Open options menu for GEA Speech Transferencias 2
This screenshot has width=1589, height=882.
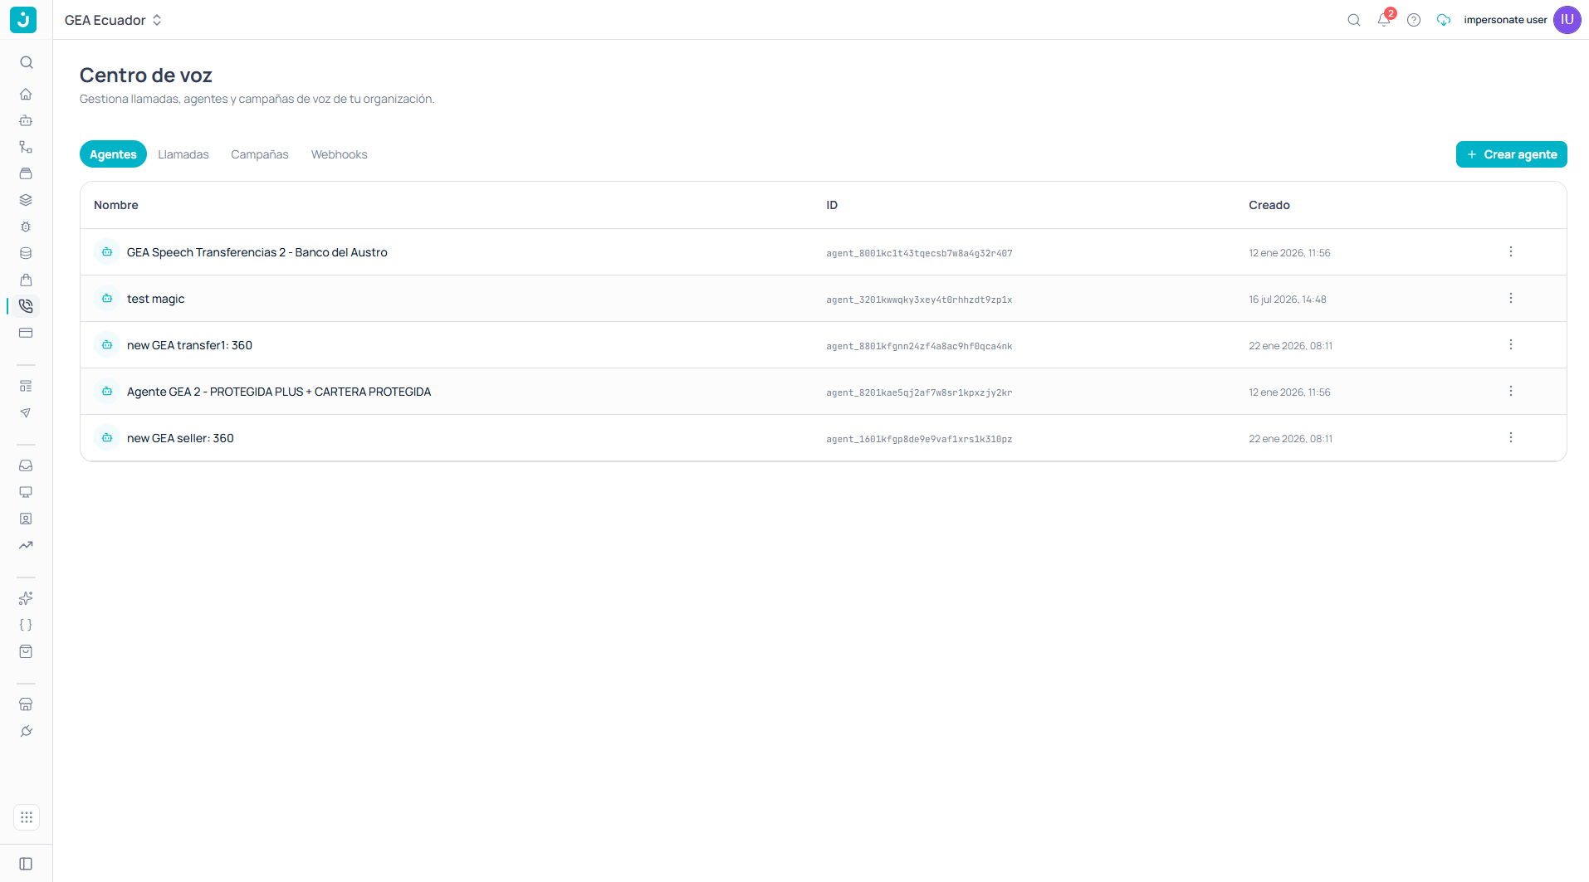click(x=1511, y=251)
